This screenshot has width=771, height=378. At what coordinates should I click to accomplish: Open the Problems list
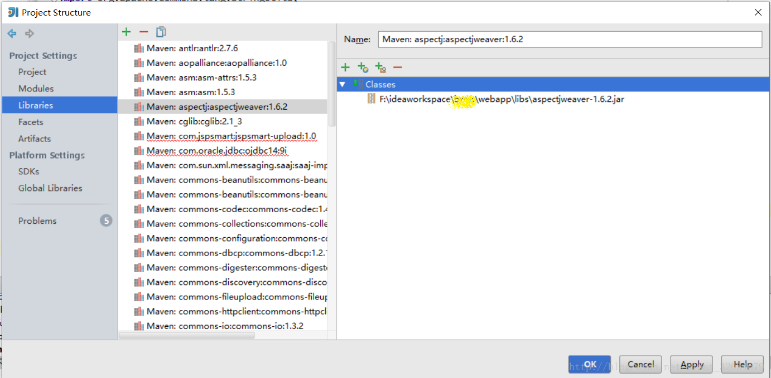tap(37, 221)
